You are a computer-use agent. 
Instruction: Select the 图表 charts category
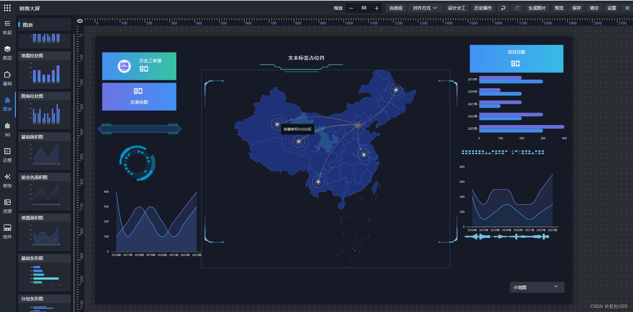click(7, 104)
